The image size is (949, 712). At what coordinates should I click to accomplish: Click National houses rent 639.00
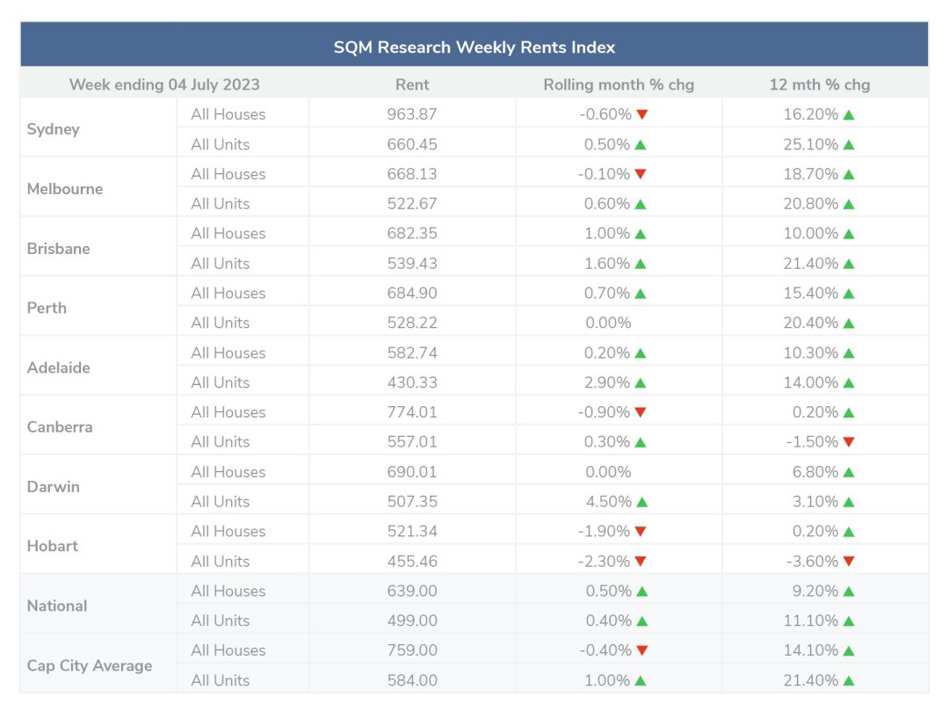[x=412, y=592]
